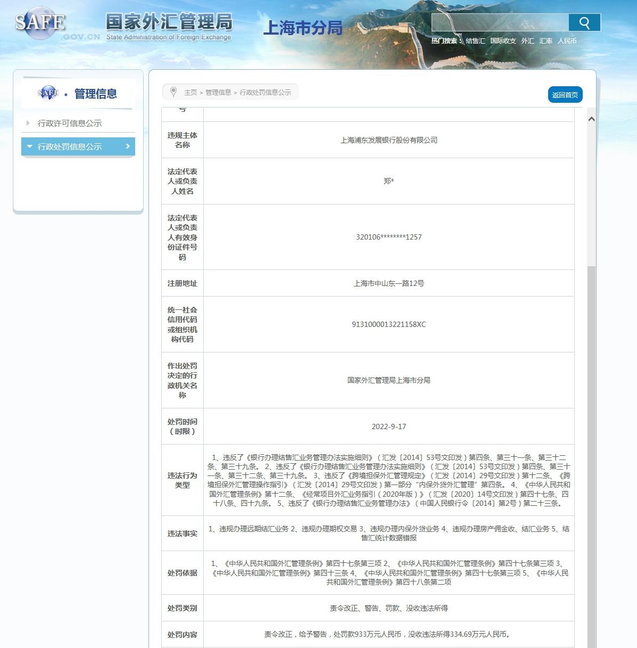Click credit code 9131000013221158XC
637x648 pixels.
pyautogui.click(x=389, y=324)
